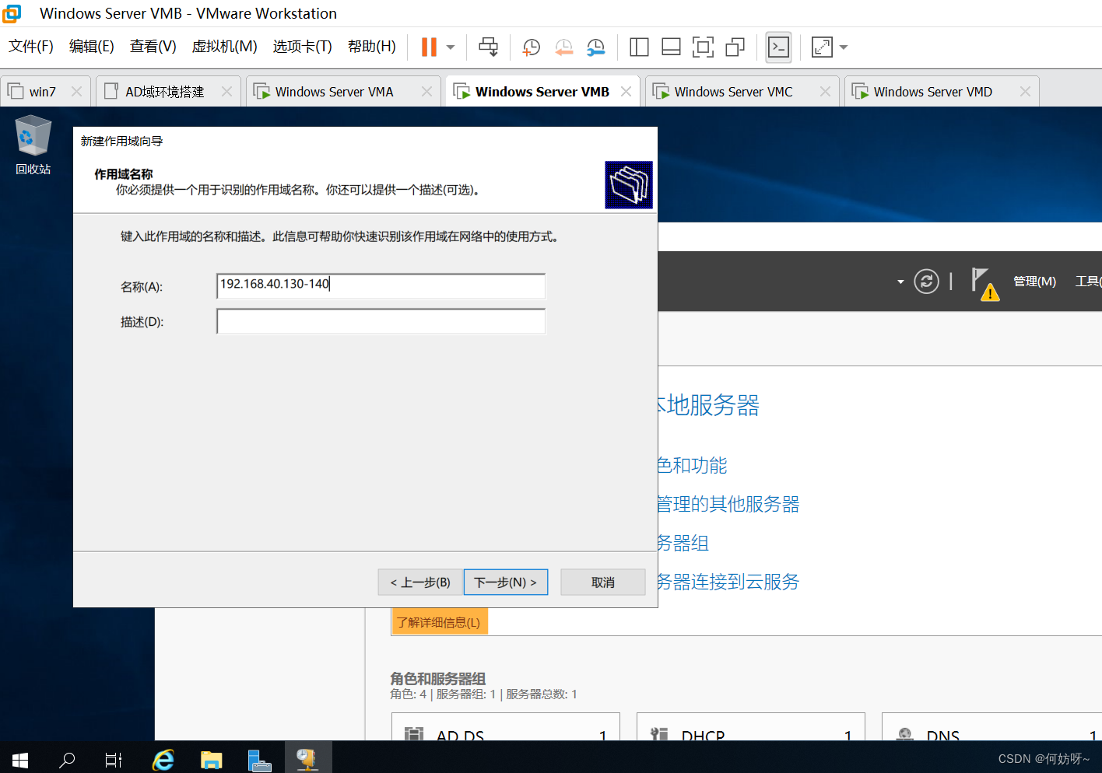Open File Explorer from the taskbar
The image size is (1102, 773).
pos(211,759)
